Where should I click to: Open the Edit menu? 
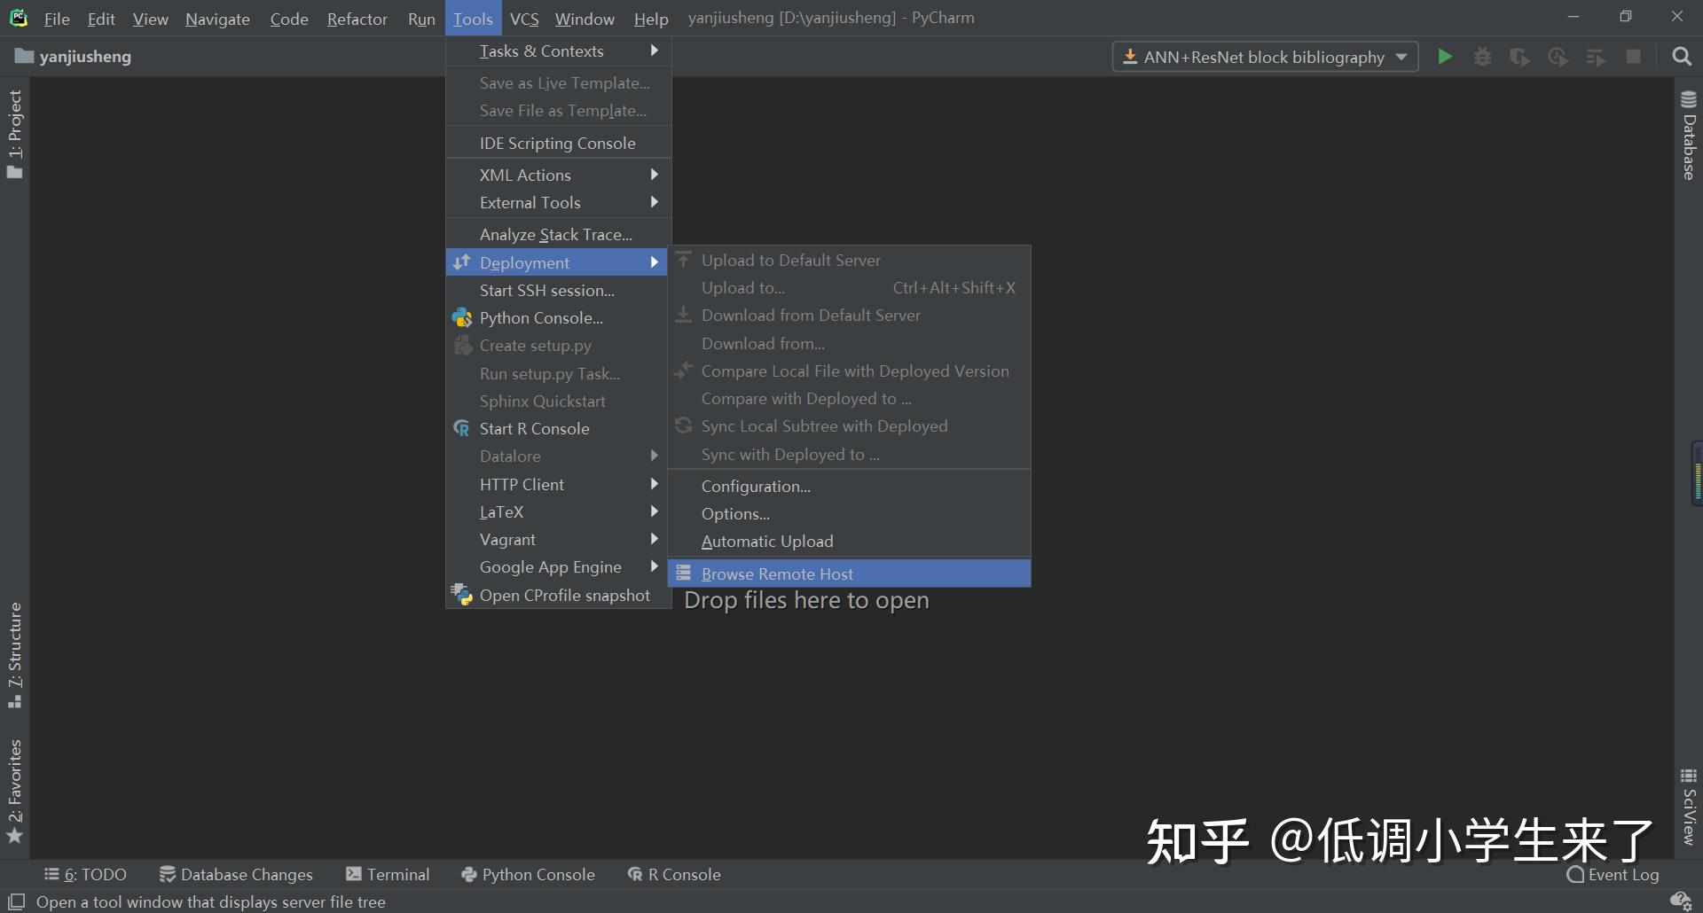101,19
